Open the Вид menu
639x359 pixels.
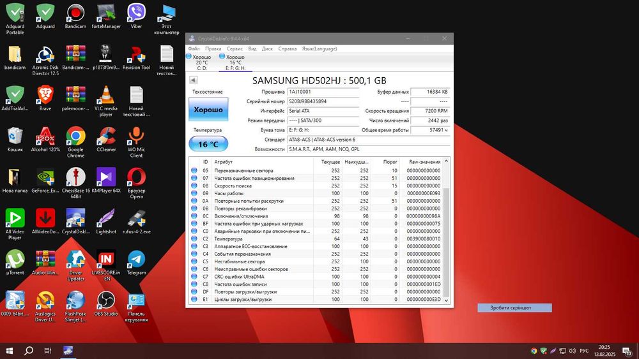[252, 49]
